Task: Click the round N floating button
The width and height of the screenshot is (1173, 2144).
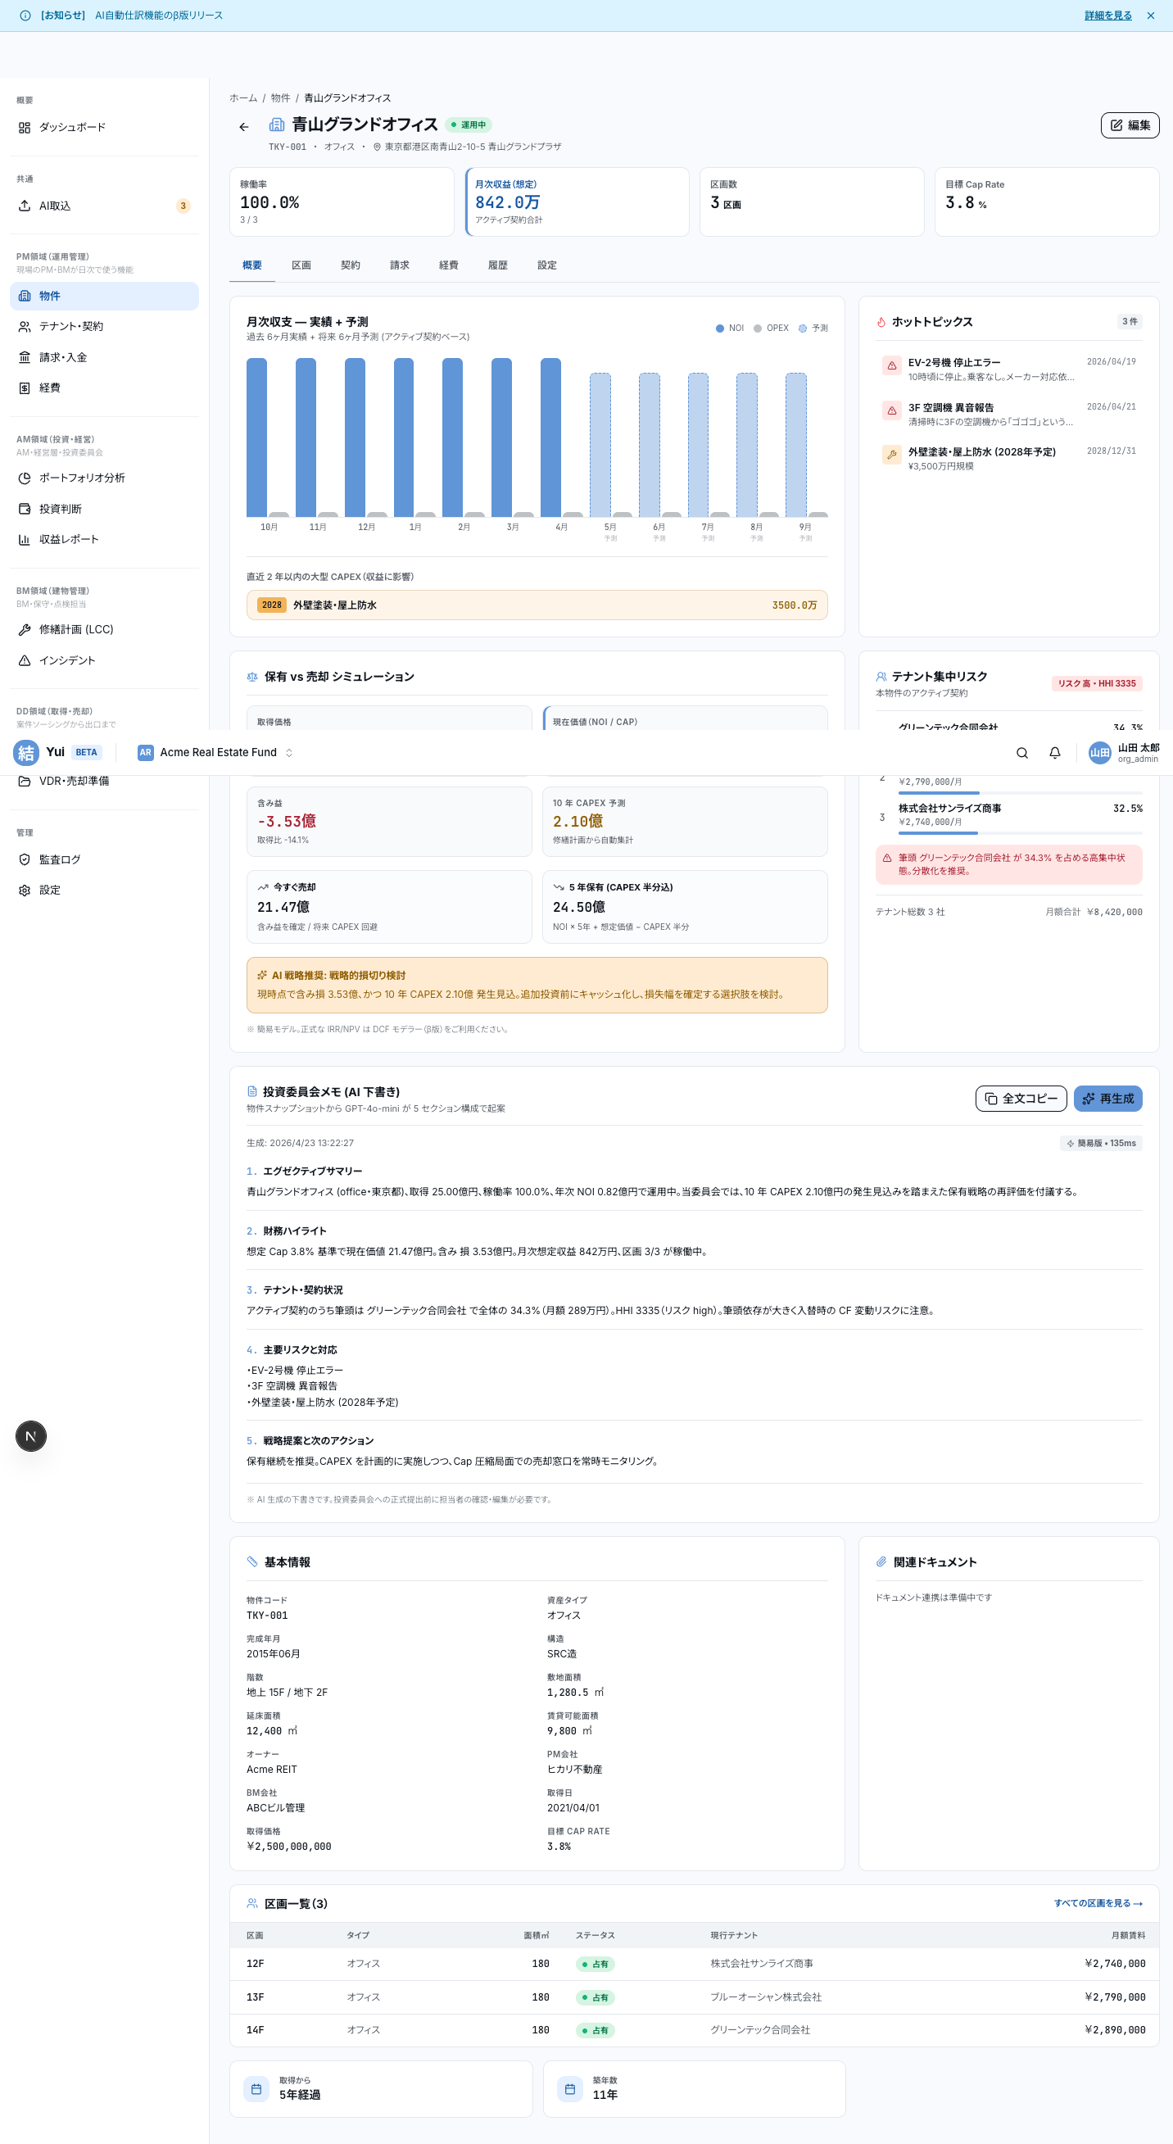Action: (x=31, y=1435)
